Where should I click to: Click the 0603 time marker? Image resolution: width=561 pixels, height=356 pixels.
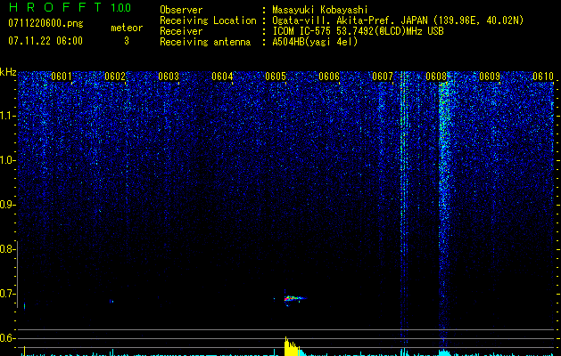[x=169, y=77]
